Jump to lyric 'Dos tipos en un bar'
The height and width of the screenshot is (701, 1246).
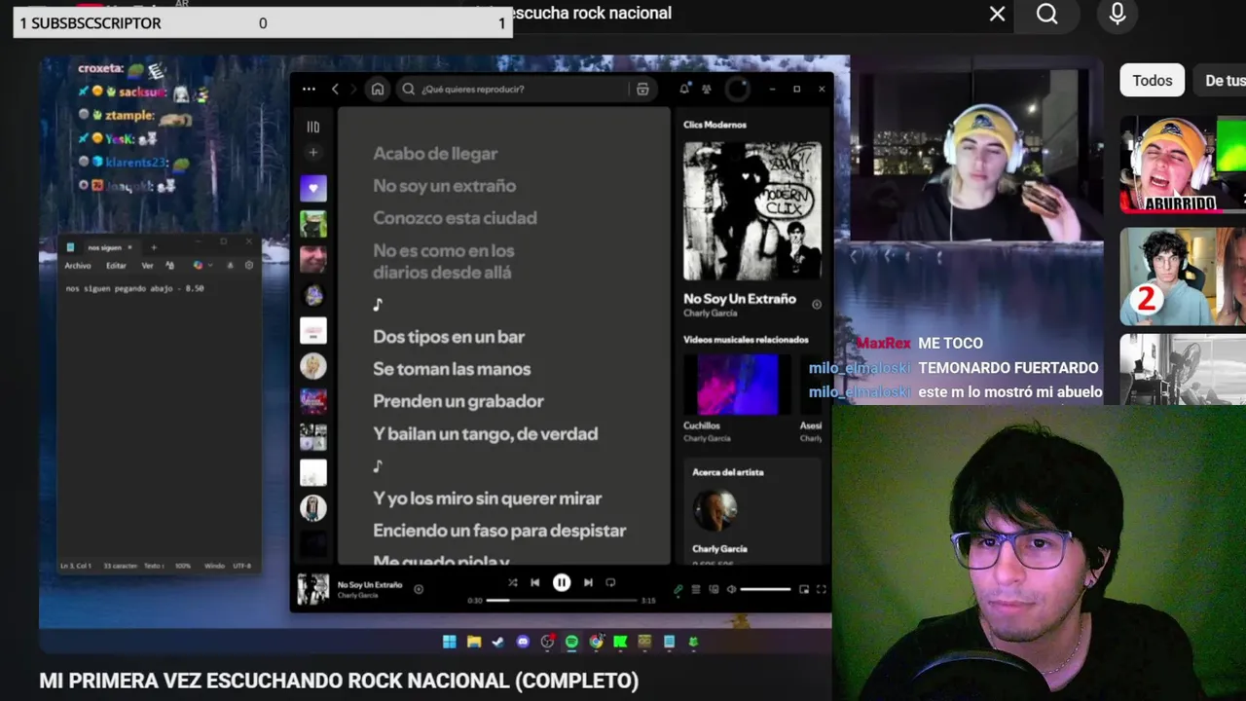pyautogui.click(x=449, y=337)
